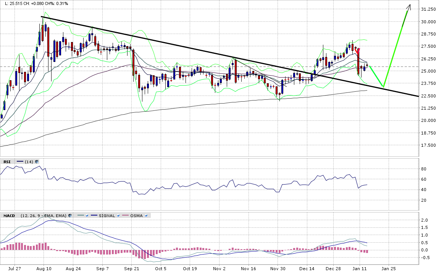Image resolution: width=439 pixels, height=274 pixels.
Task: Click the MACD settings globe icon
Action: click(70, 216)
